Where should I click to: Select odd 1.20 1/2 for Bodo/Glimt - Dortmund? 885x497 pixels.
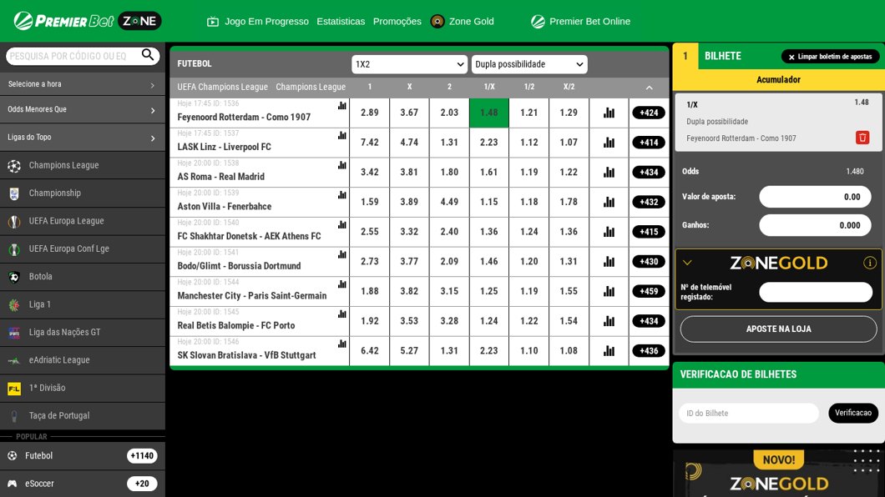(x=528, y=262)
